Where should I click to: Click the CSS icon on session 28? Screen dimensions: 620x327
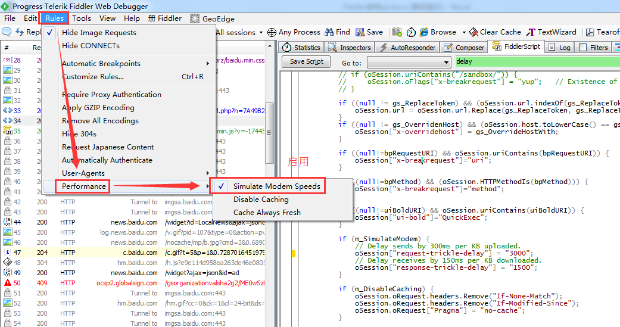click(x=8, y=60)
